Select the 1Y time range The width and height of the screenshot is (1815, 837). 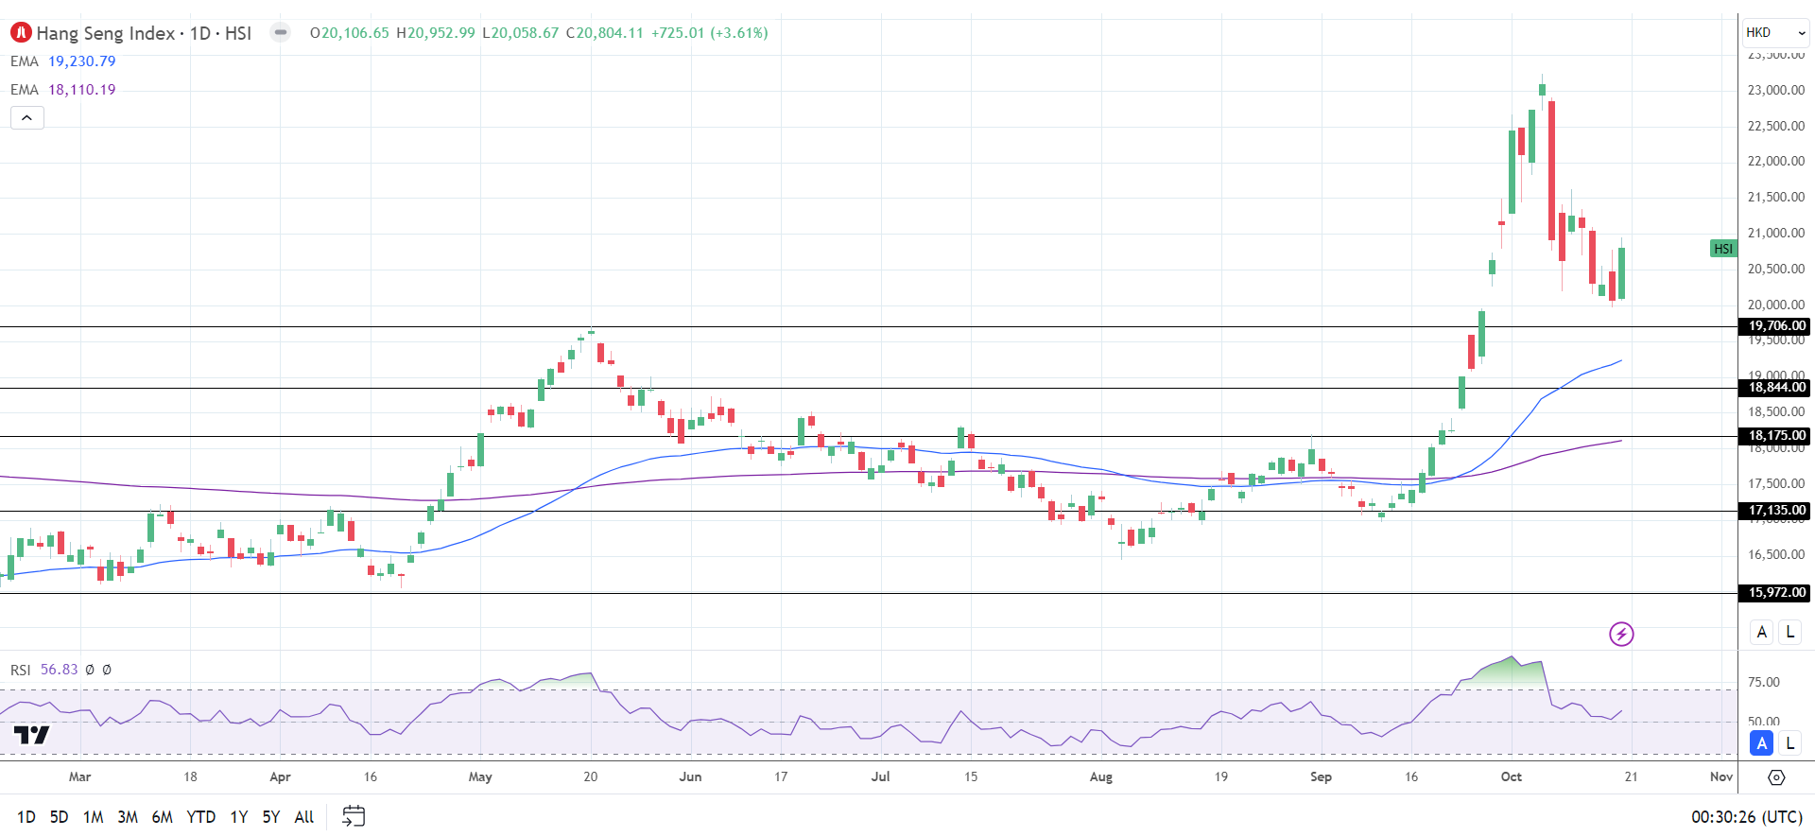(x=239, y=816)
